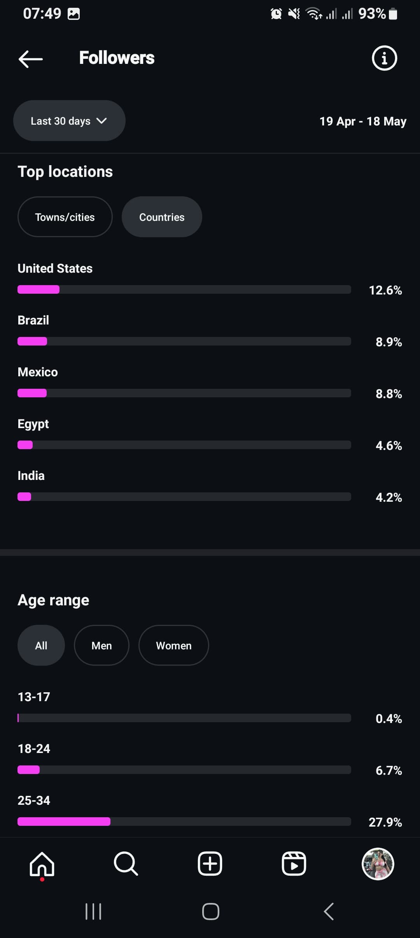Tap the Android recent apps icon
Image resolution: width=420 pixels, height=938 pixels.
click(93, 912)
